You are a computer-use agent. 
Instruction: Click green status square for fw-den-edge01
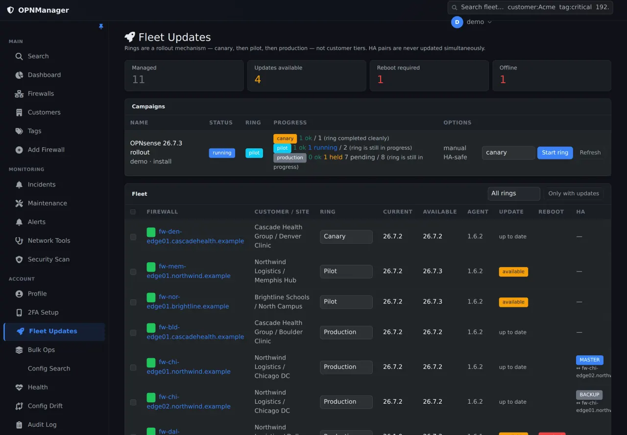(x=151, y=232)
